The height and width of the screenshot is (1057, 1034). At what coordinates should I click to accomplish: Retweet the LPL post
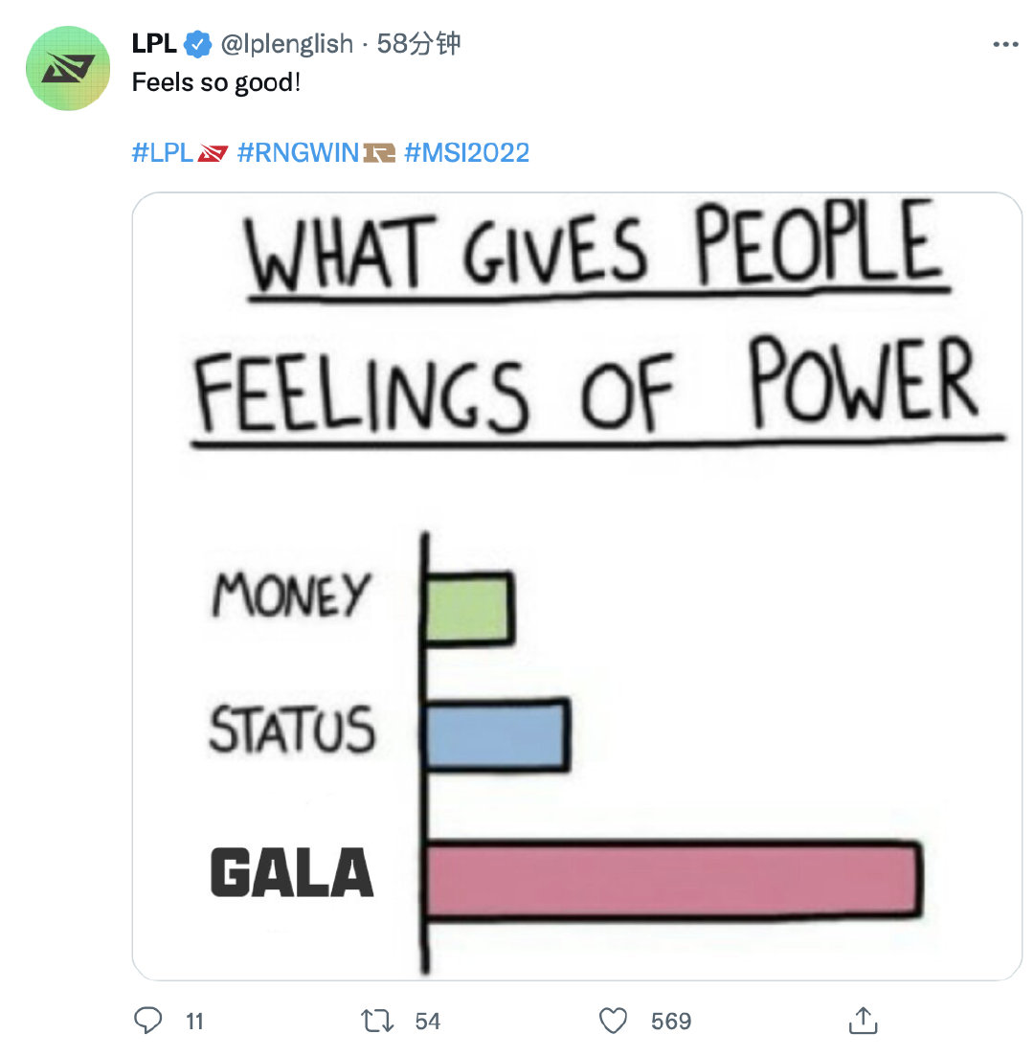click(378, 1021)
